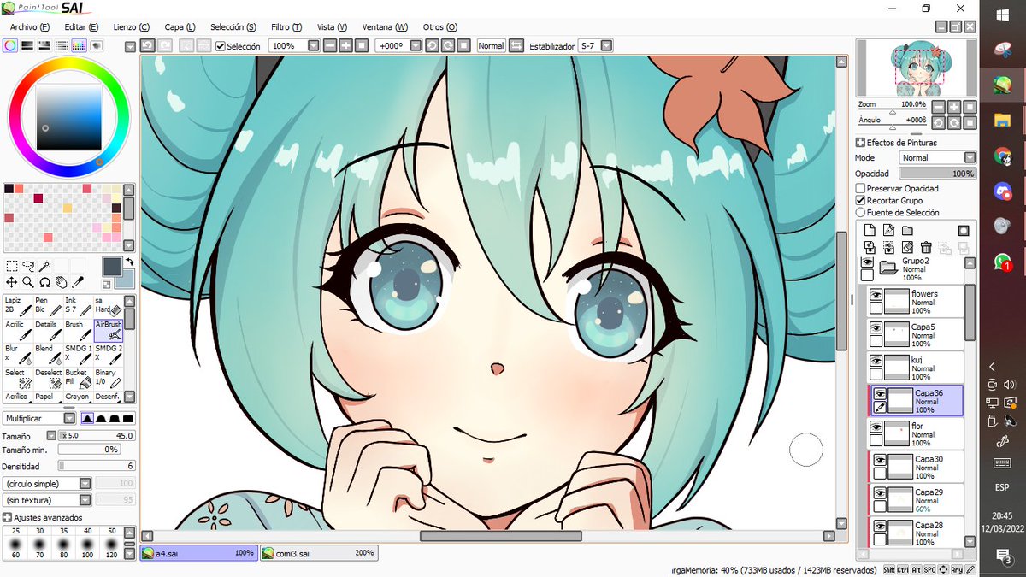Uncheck Recortar Grupo checkbox

tap(860, 200)
